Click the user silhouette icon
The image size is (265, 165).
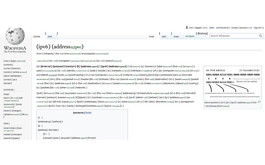coord(187,27)
